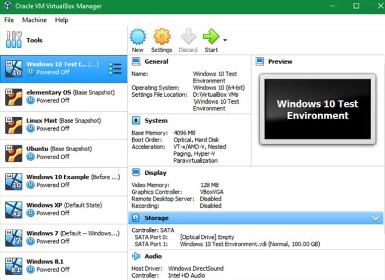The height and width of the screenshot is (280, 385).
Task: Click the Discard toolbar icon
Action: (x=188, y=37)
